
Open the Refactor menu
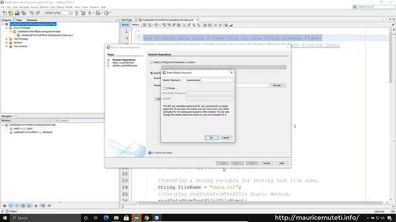[x=44, y=7]
